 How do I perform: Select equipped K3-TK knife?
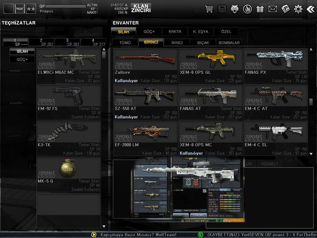pos(69,138)
